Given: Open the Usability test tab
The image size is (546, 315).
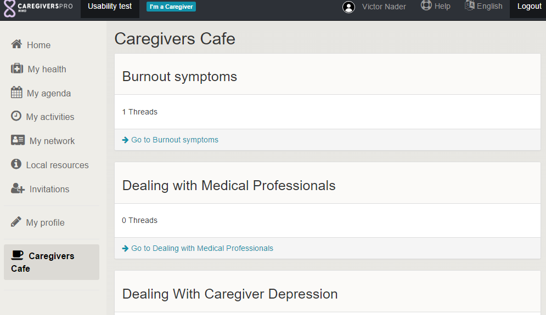Looking at the screenshot, I should pos(110,7).
